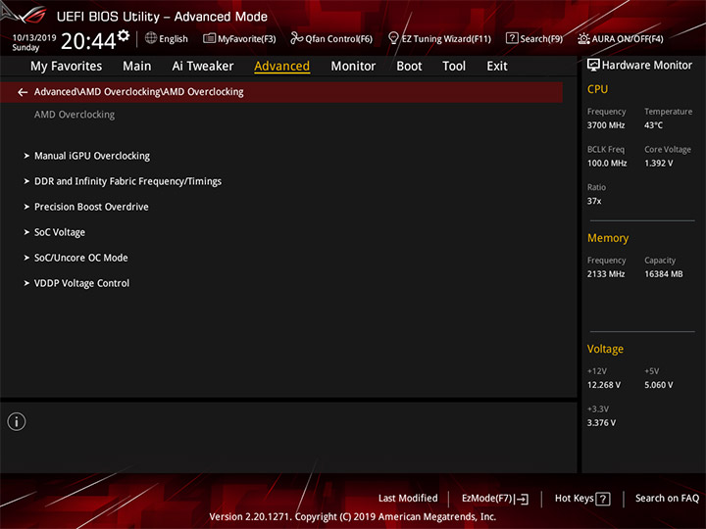706x529 pixels.
Task: Expand Manual iGPU Overclocking arrow
Action: click(x=26, y=156)
